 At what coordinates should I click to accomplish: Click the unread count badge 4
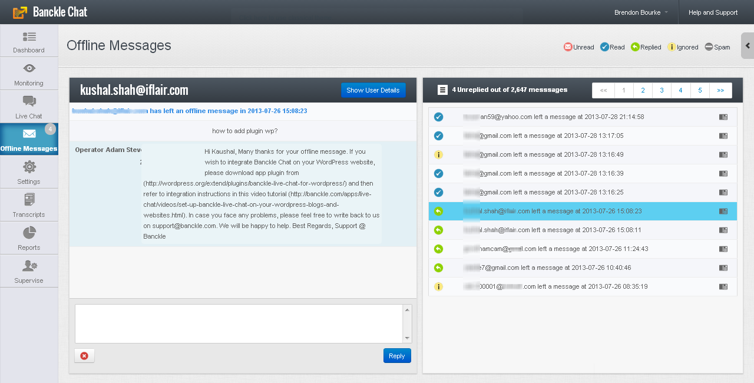(x=50, y=129)
